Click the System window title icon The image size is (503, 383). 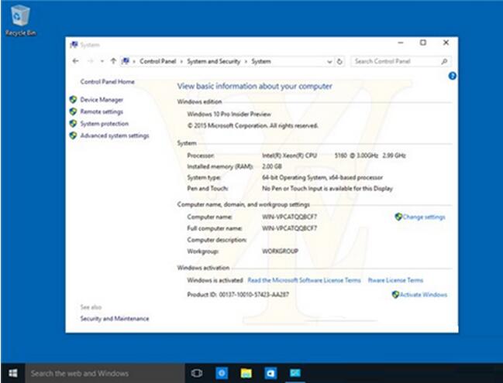click(x=74, y=45)
